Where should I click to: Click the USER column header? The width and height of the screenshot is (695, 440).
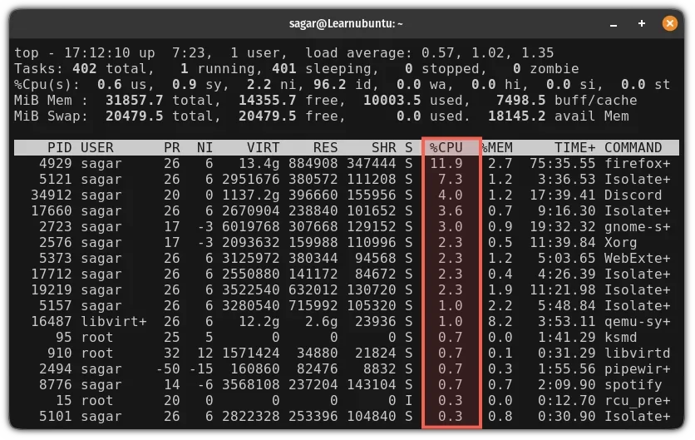pyautogui.click(x=97, y=148)
